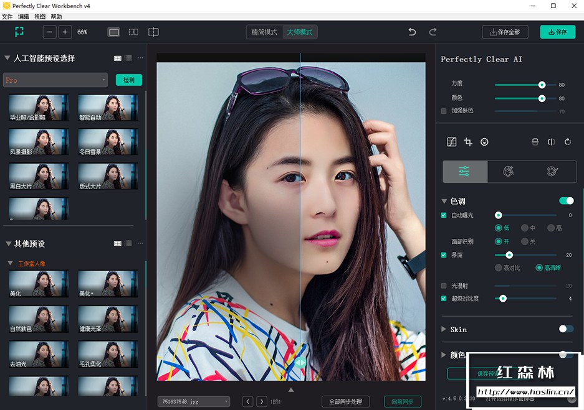
Task: Collapse the 色调 section
Action: click(x=444, y=201)
